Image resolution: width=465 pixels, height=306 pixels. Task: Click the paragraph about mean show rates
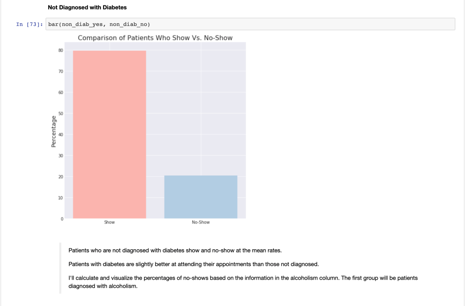(x=175, y=250)
